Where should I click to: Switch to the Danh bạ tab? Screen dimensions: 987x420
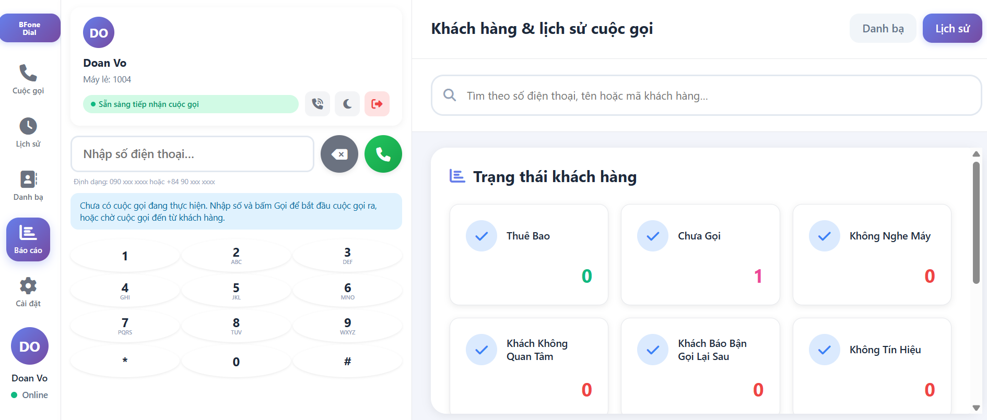tap(883, 28)
